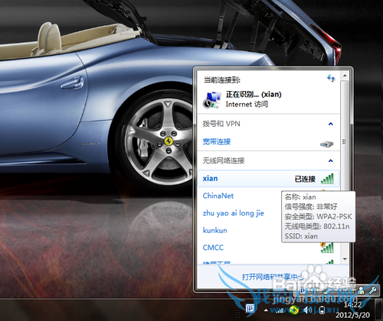The width and height of the screenshot is (383, 321).
Task: Click the wrench icon on the floating IME bar
Action: [x=373, y=290]
